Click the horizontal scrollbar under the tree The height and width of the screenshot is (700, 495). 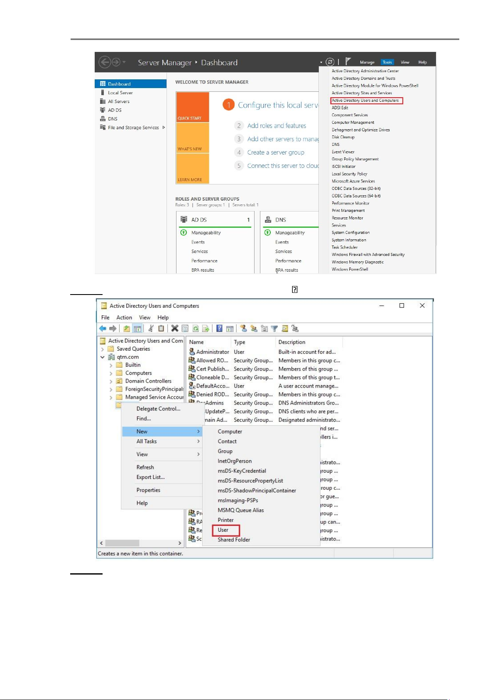123,543
